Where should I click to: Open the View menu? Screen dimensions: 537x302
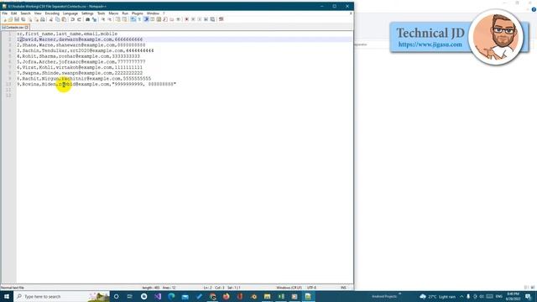tap(38, 13)
